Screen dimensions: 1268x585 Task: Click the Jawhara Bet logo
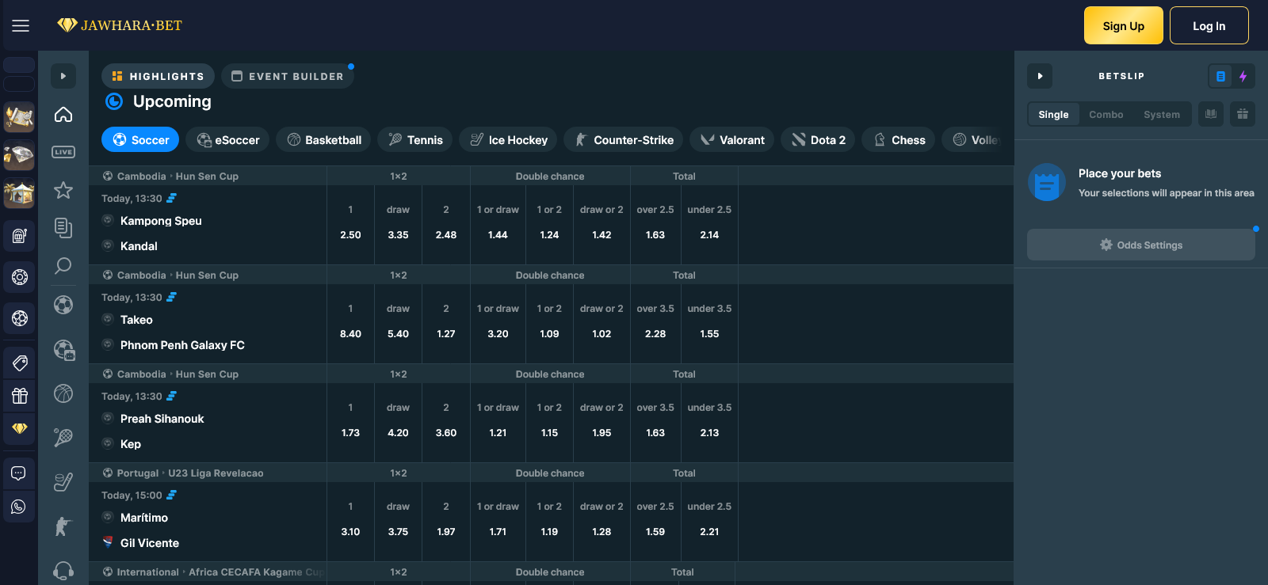tap(120, 25)
